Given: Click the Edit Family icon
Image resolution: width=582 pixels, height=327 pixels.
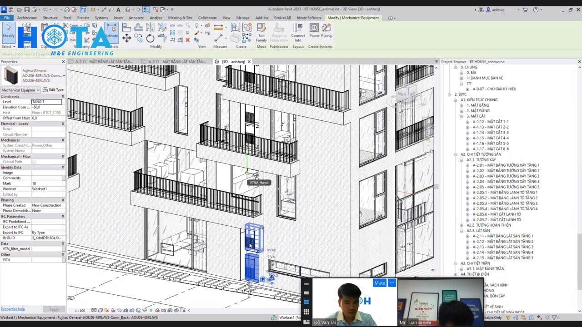Looking at the screenshot, I should pos(261,32).
